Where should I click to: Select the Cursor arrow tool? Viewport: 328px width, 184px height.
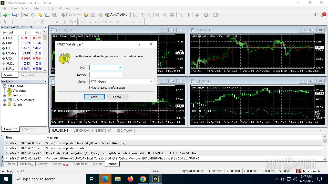pyautogui.click(x=5, y=22)
